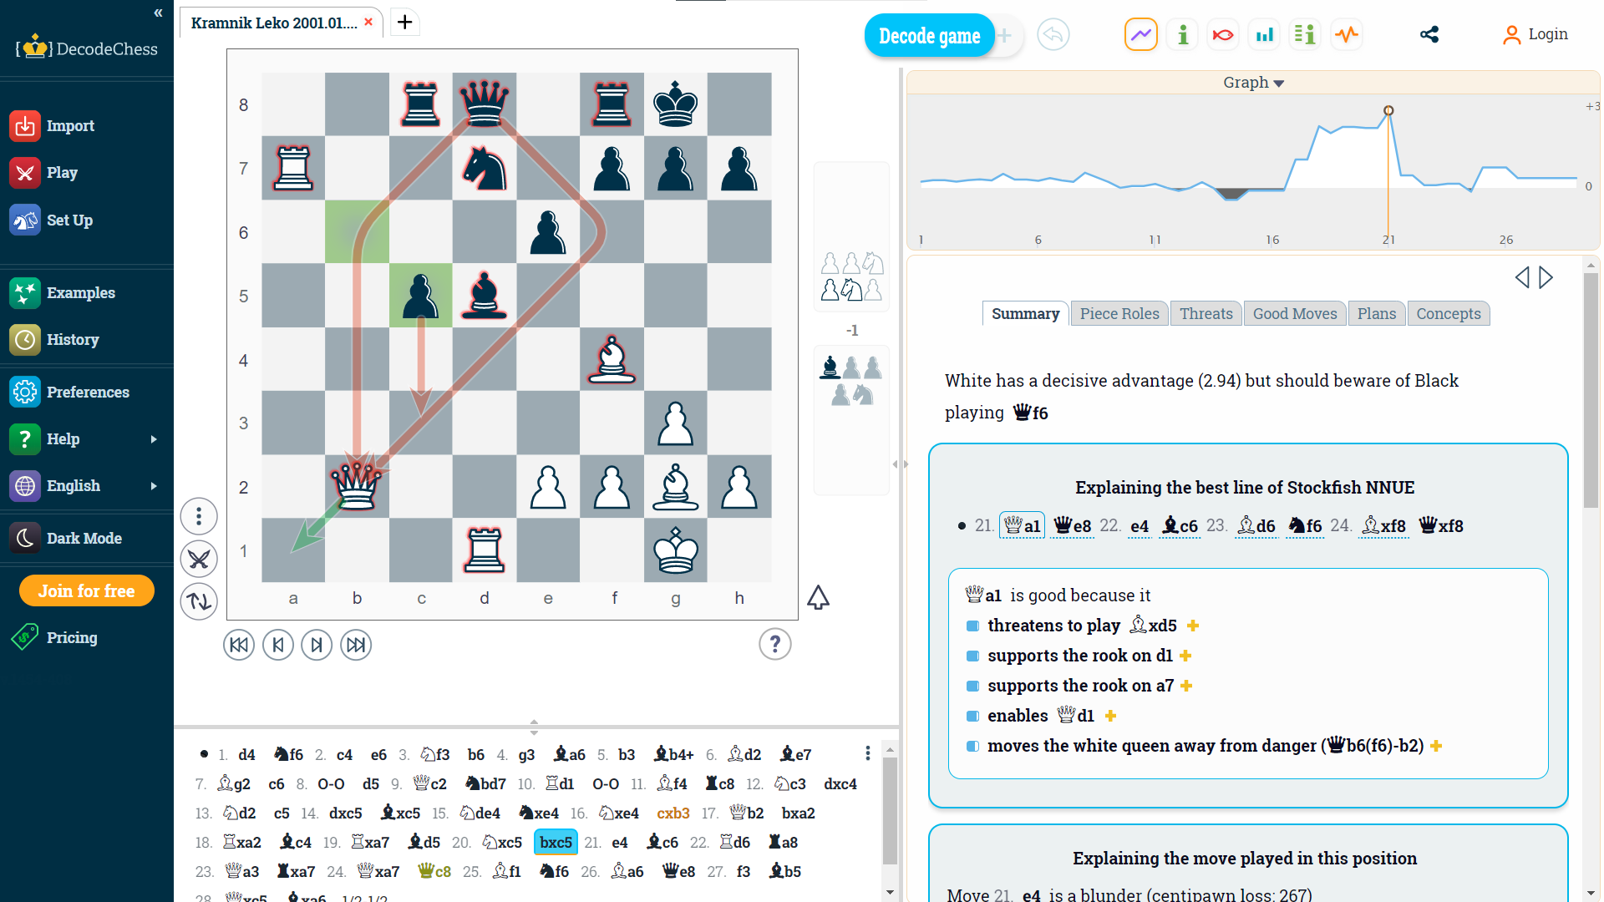
Task: Click the share icon
Action: click(x=1429, y=35)
